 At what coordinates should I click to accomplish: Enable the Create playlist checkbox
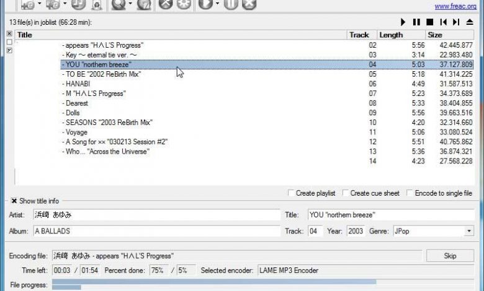tap(291, 193)
